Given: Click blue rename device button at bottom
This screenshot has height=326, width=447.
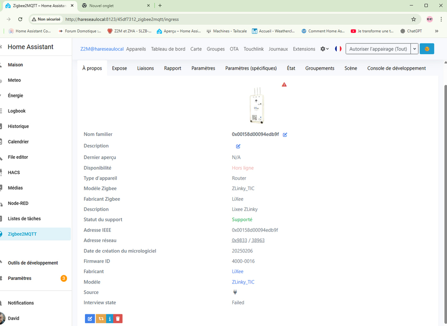Looking at the screenshot, I should pyautogui.click(x=90, y=318).
